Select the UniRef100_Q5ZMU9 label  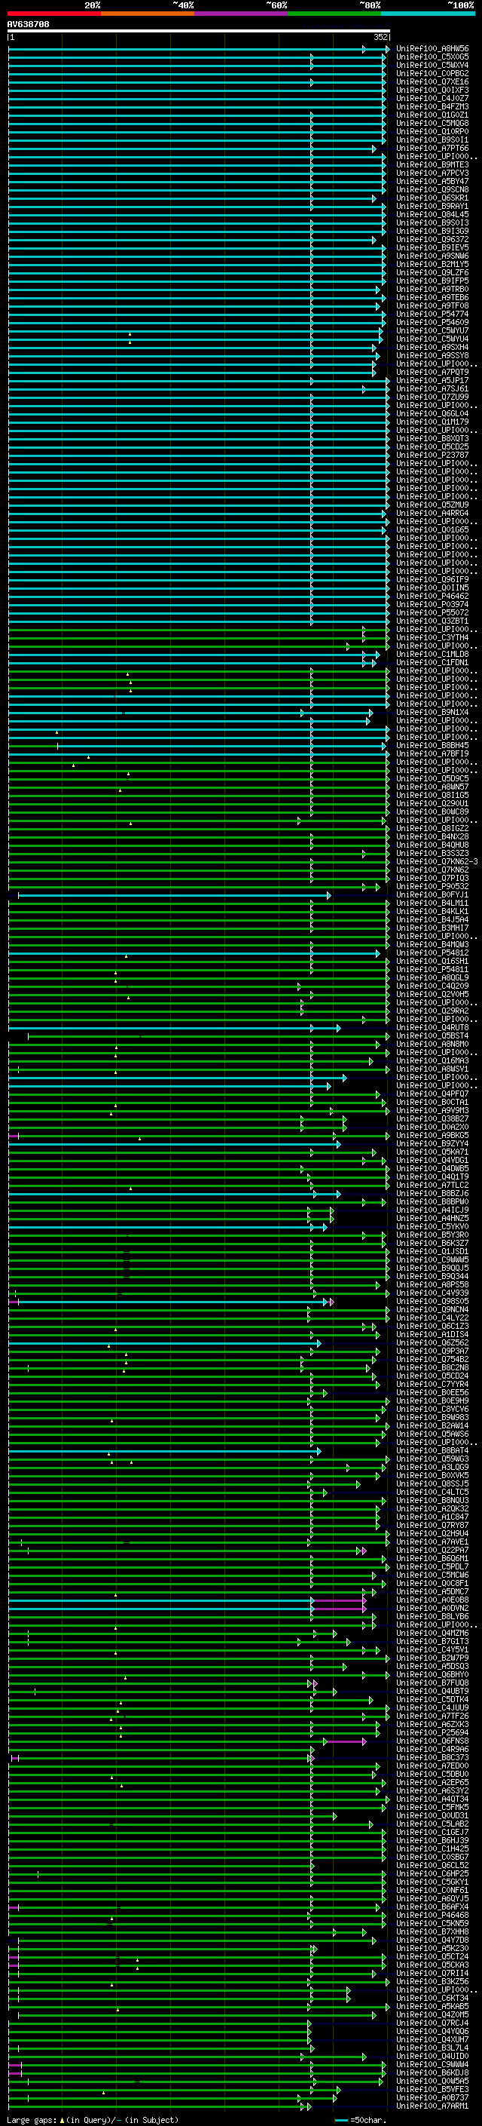[x=432, y=505]
